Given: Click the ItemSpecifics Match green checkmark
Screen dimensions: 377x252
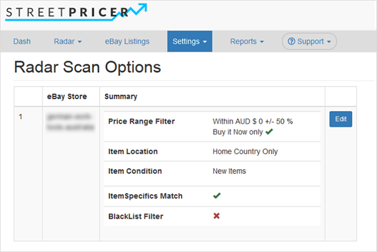Looking at the screenshot, I should pos(217,196).
